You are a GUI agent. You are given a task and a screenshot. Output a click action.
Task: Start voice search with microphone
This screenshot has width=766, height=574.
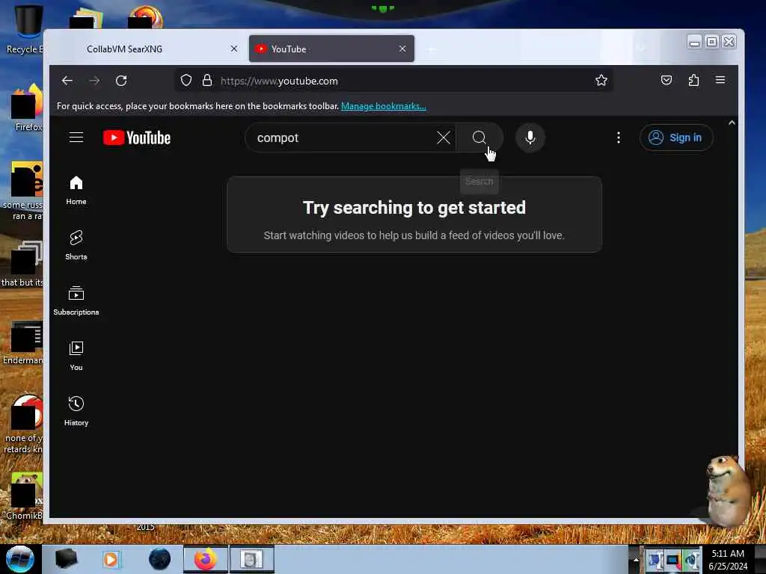pos(530,138)
